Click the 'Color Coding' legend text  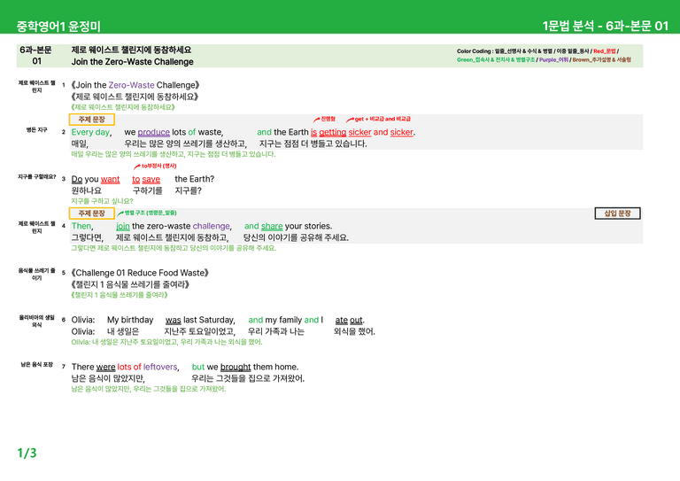(x=545, y=56)
